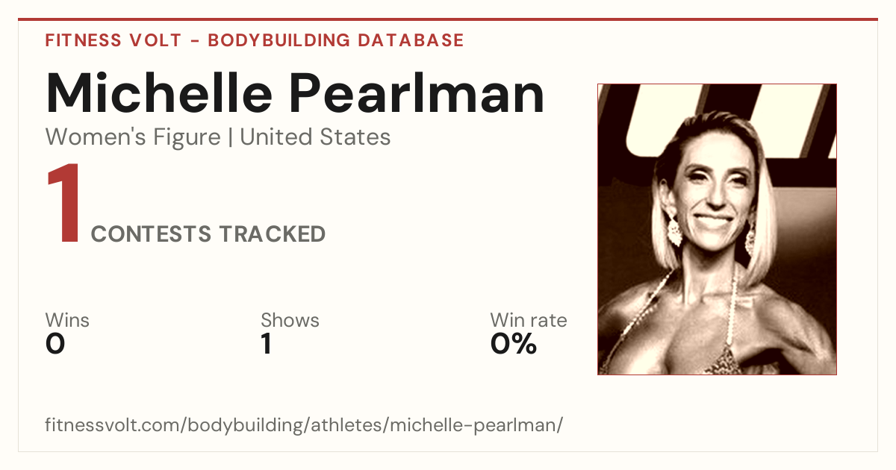Click the Wins label
Image resolution: width=896 pixels, height=470 pixels.
pos(67,320)
